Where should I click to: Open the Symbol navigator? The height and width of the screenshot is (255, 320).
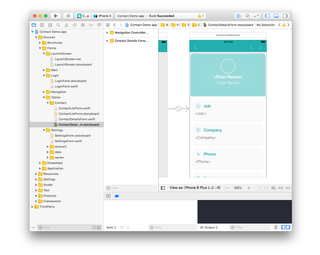[x=50, y=25]
